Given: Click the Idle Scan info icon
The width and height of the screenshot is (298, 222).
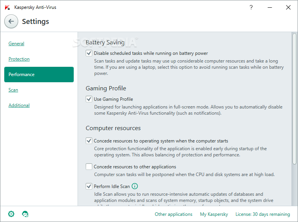Looking at the screenshot, I should (x=135, y=186).
